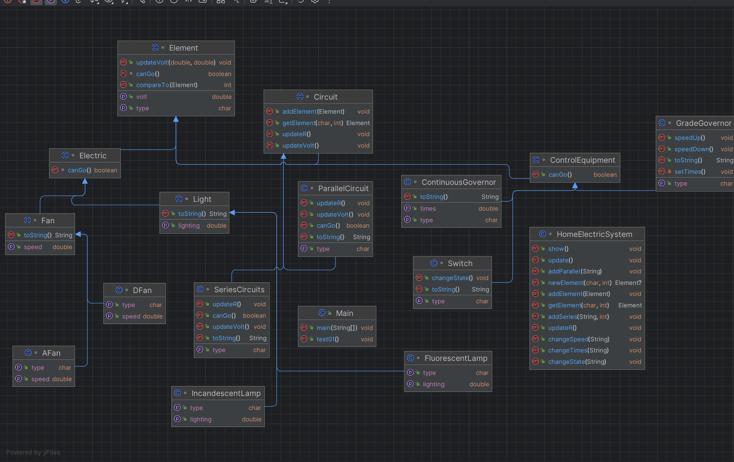Click the method icon beside main(String[])
Image resolution: width=734 pixels, height=462 pixels.
click(x=304, y=328)
